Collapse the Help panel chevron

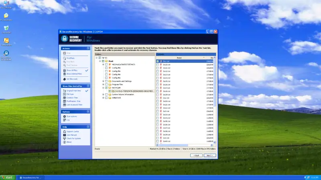coord(88,127)
